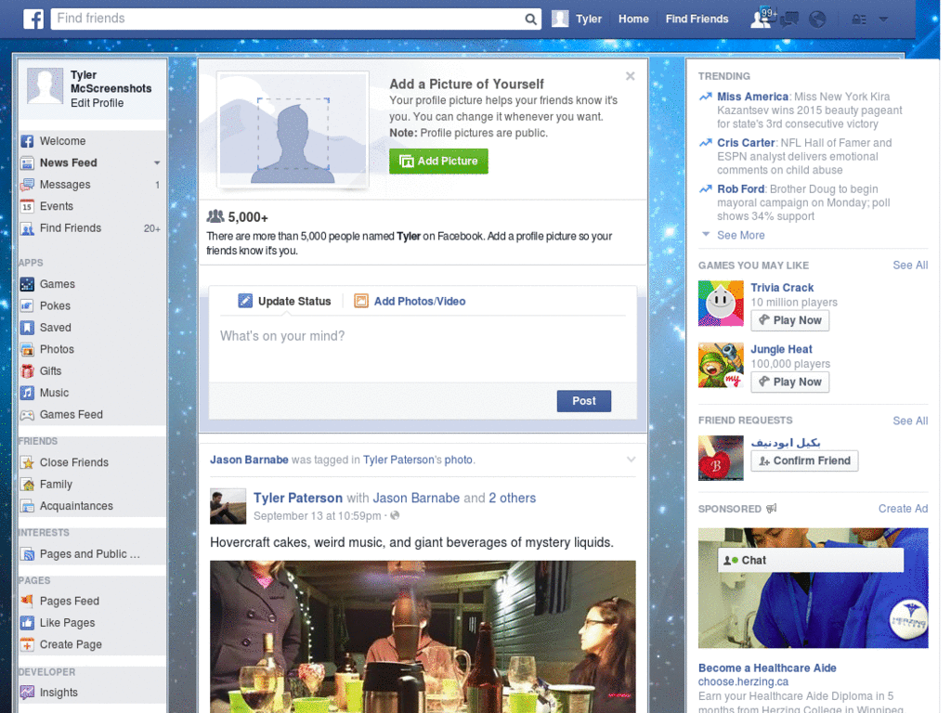See All friend requests
The image size is (951, 713).
point(910,421)
